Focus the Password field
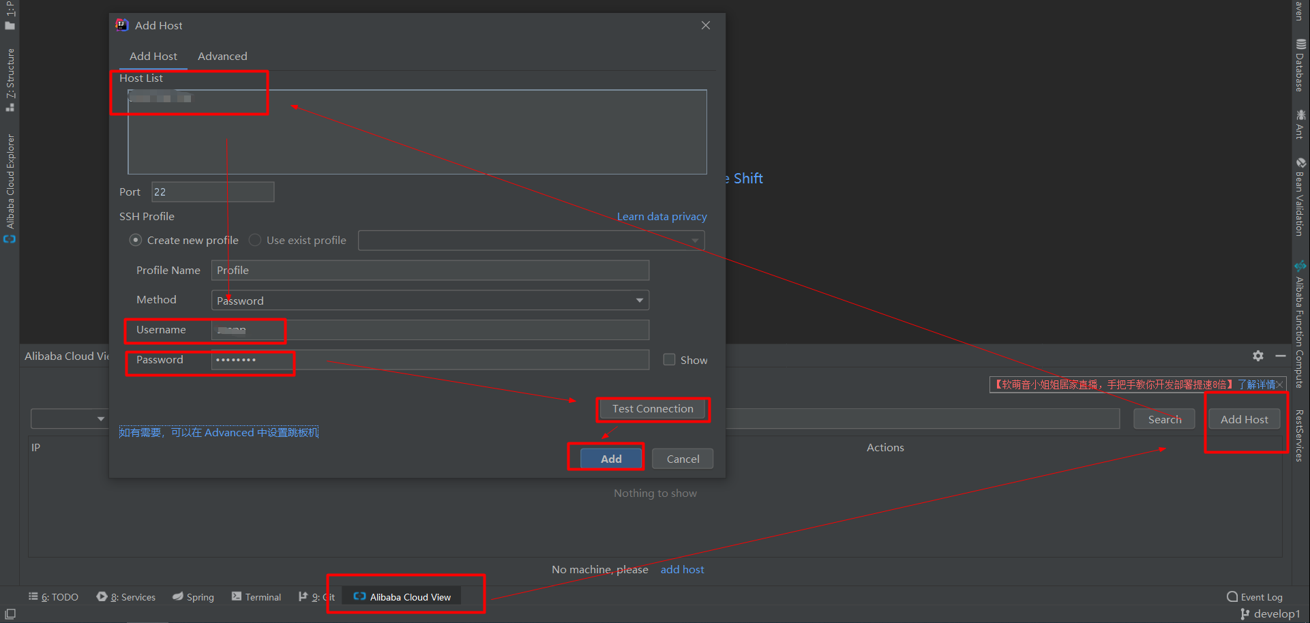This screenshot has height=623, width=1310. 430,360
